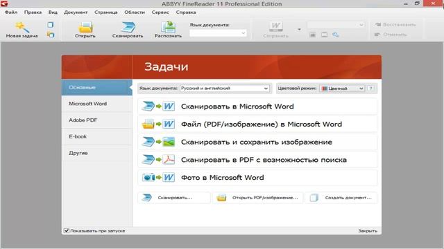The height and width of the screenshot is (249, 444).
Task: Open the Файл menu
Action: pyautogui.click(x=11, y=12)
